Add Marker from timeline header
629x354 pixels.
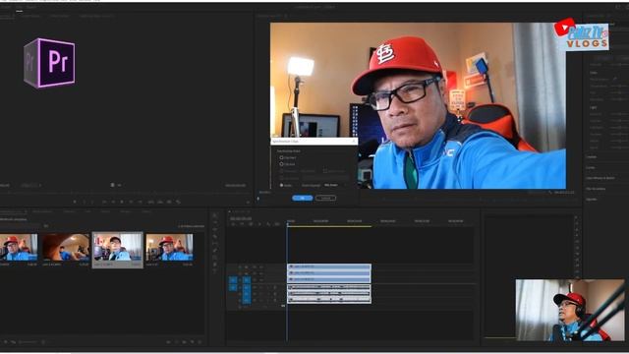(259, 224)
